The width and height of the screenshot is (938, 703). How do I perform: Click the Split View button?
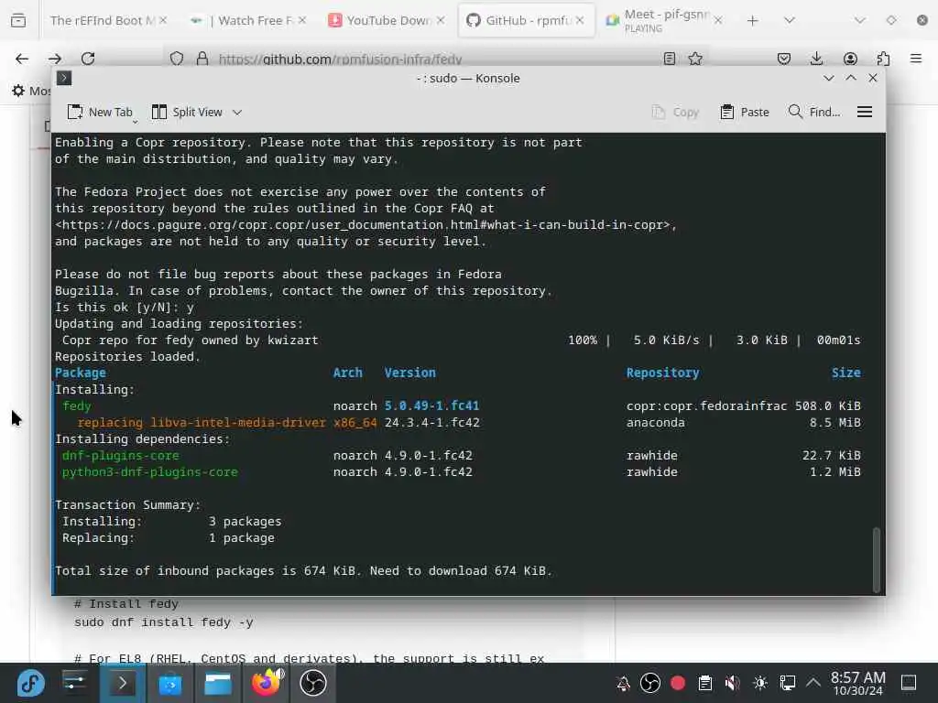pyautogui.click(x=187, y=113)
